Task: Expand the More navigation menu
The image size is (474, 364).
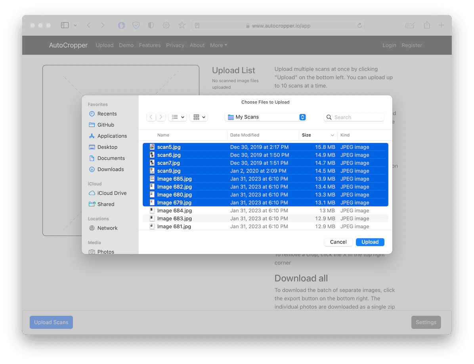Action: 218,45
